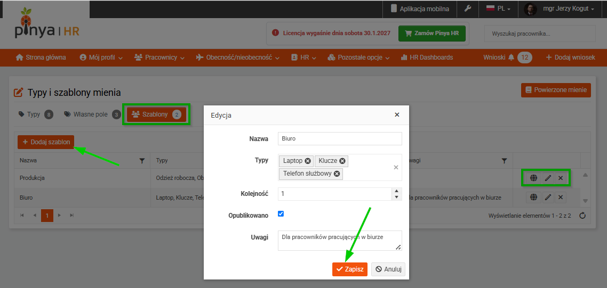This screenshot has height=288, width=607.
Task: Open globe translation icon for Produkcja row
Action: coord(534,178)
